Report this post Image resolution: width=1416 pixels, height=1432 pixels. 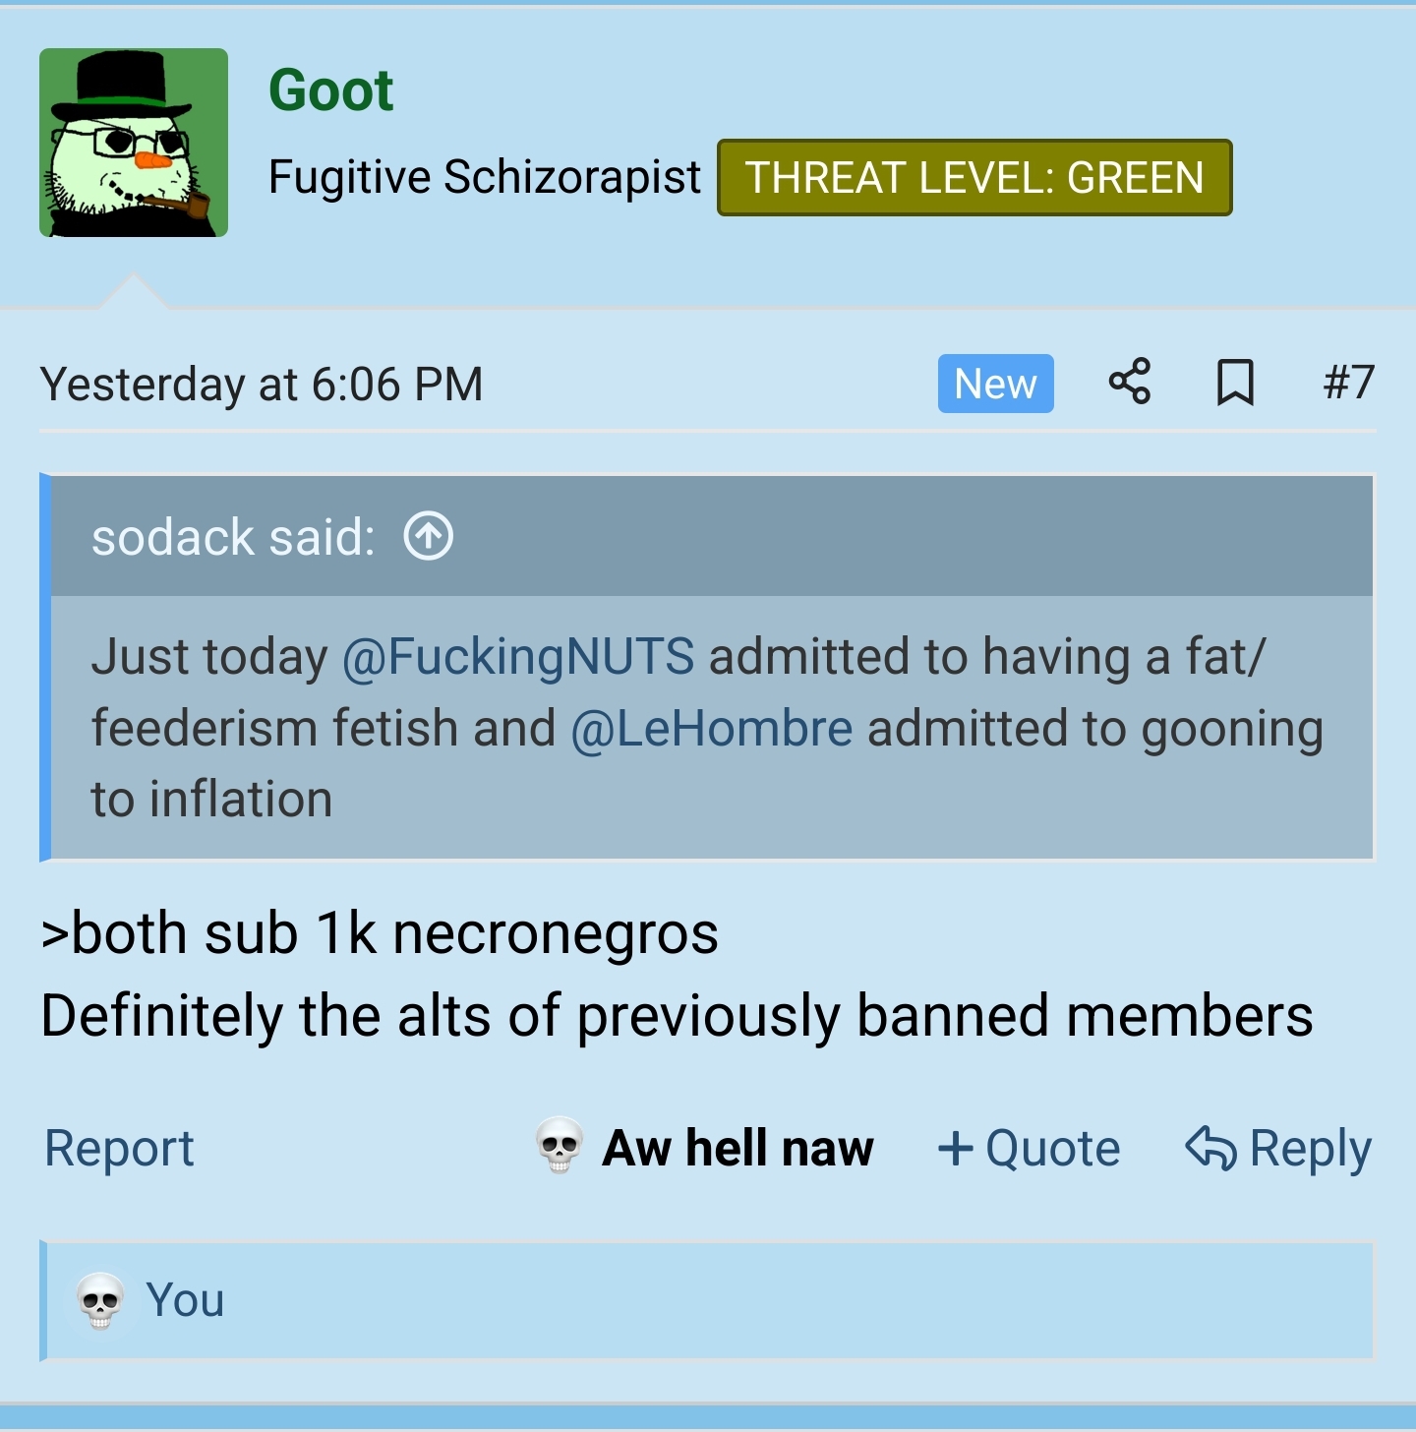(x=120, y=1148)
